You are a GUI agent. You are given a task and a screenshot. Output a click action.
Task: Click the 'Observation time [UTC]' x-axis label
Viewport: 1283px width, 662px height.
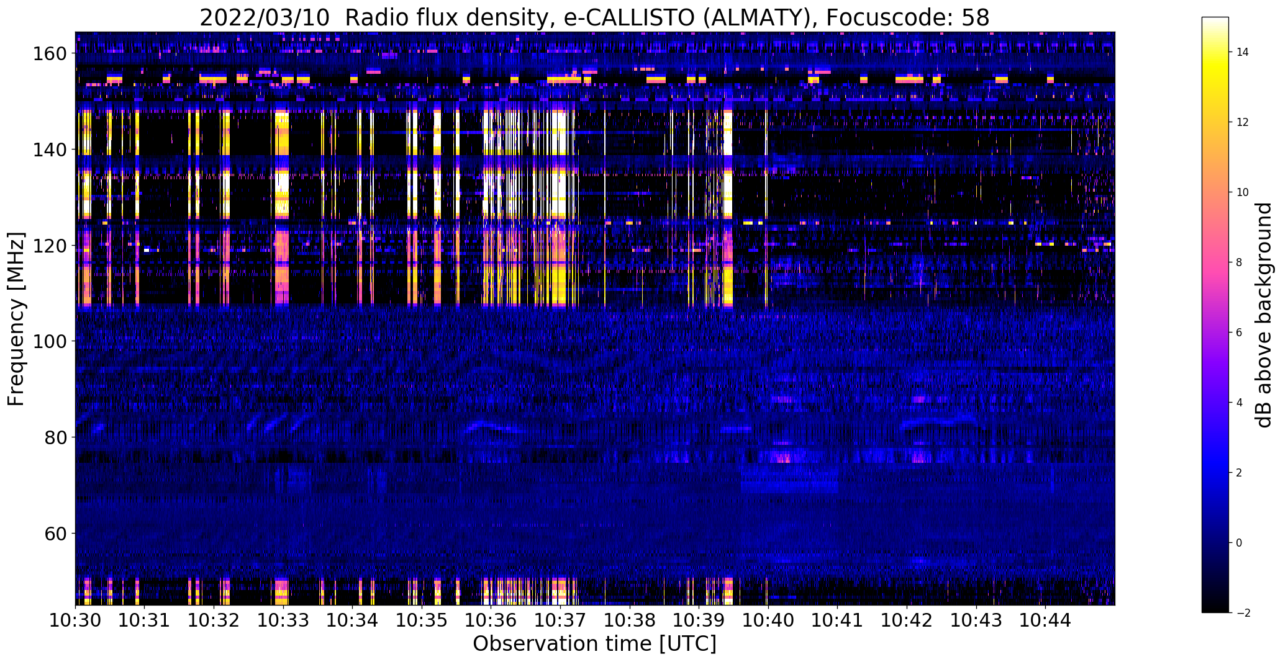tap(594, 644)
